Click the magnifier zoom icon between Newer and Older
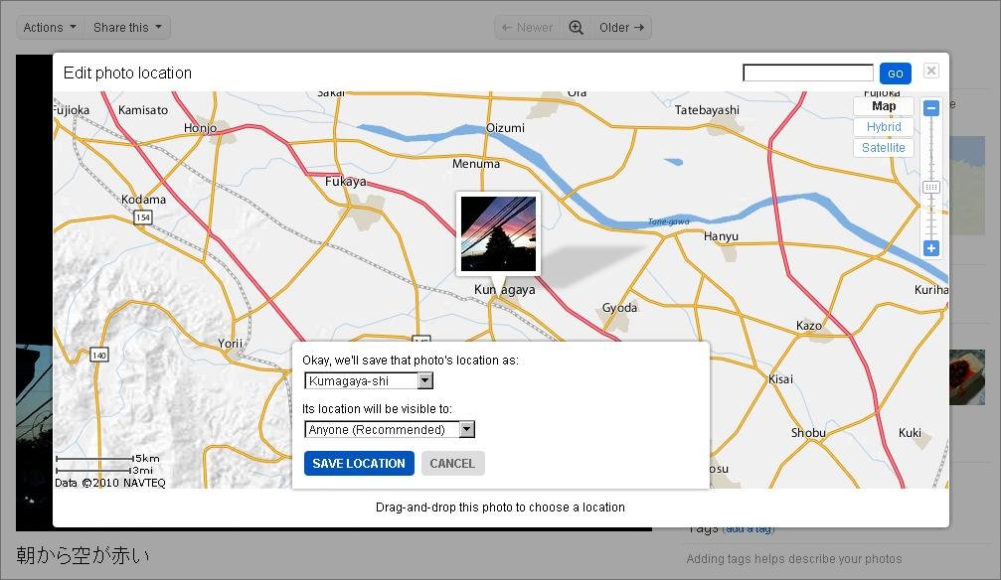Viewport: 1001px width, 580px height. click(576, 28)
